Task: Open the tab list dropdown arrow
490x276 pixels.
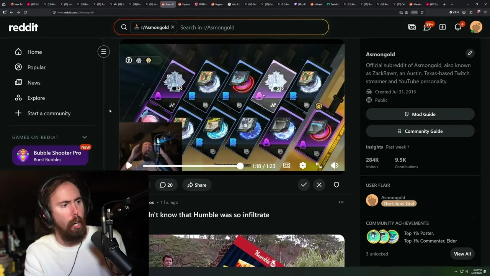Action: pyautogui.click(x=452, y=4)
